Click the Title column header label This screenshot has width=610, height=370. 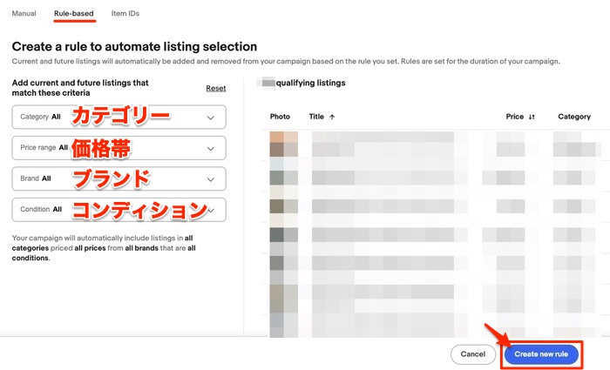pos(316,117)
